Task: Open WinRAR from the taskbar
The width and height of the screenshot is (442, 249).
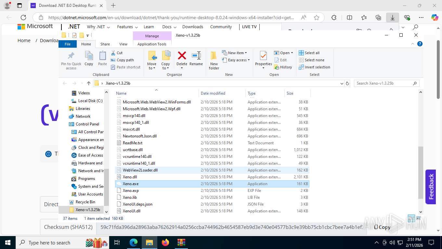Action: click(x=181, y=243)
